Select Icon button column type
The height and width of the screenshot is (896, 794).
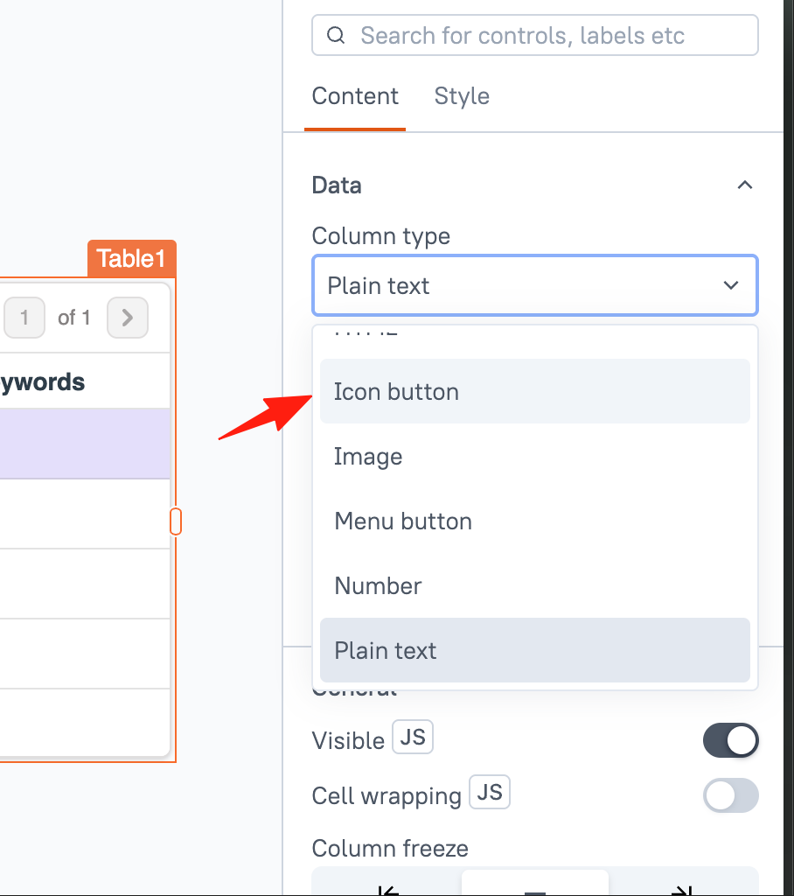click(534, 391)
